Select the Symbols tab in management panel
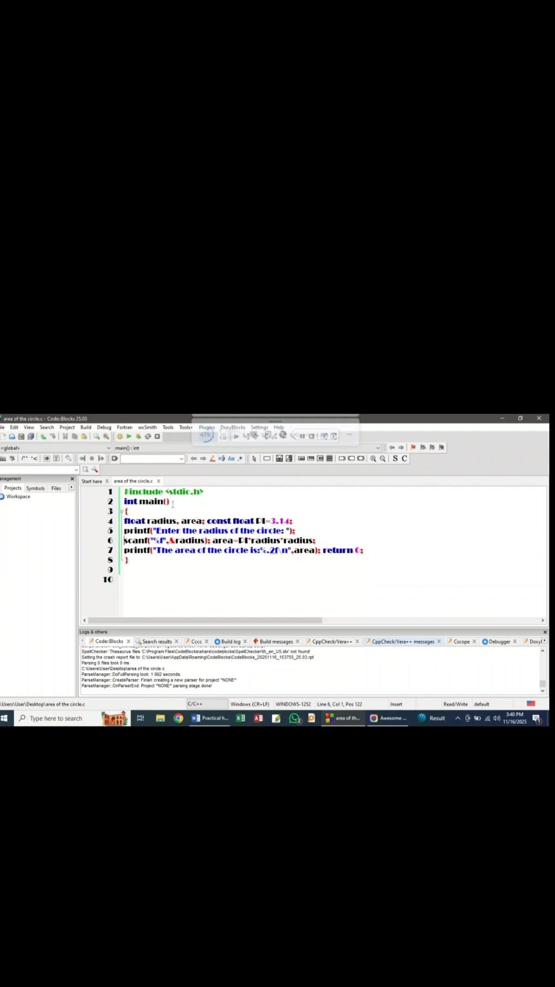This screenshot has width=555, height=987. 35,488
